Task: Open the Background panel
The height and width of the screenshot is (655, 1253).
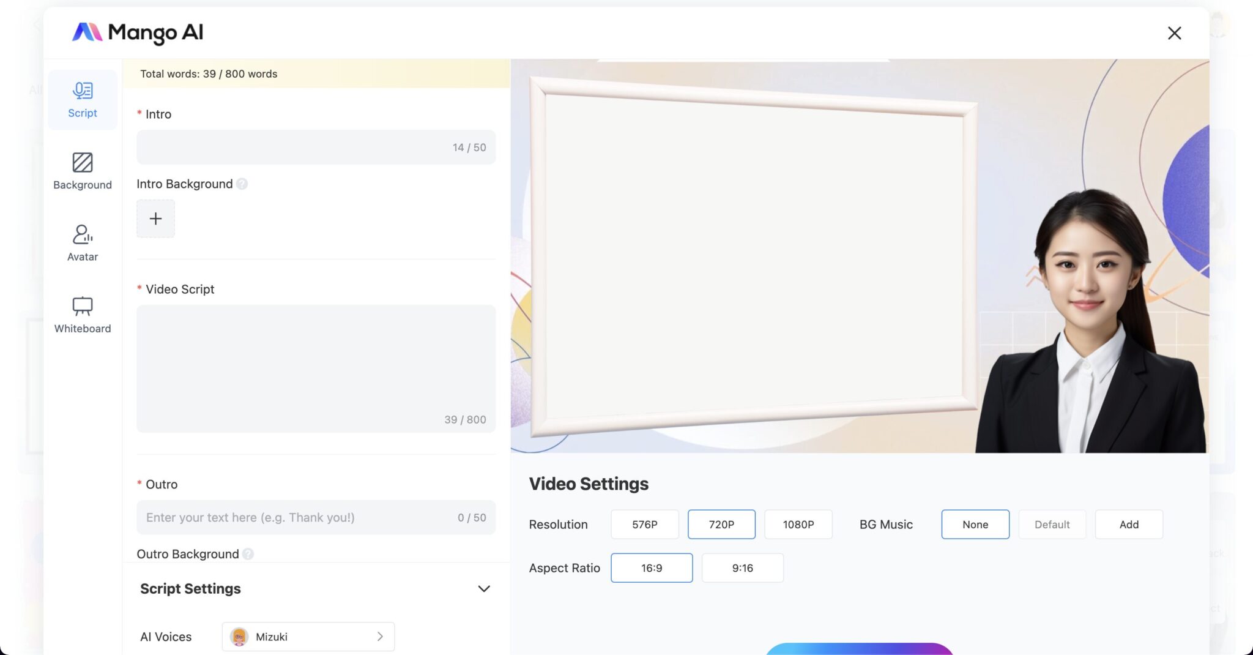Action: click(x=82, y=171)
